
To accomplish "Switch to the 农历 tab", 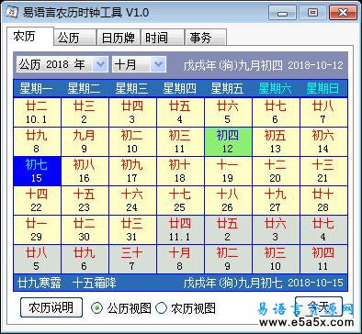I will coord(29,37).
